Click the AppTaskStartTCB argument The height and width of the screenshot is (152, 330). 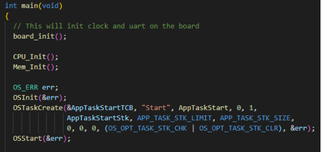click(102, 108)
